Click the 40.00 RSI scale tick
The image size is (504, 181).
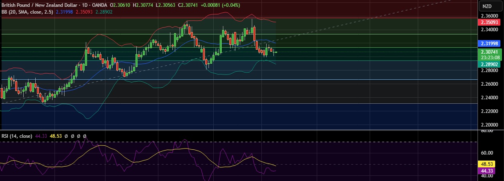pyautogui.click(x=487, y=176)
